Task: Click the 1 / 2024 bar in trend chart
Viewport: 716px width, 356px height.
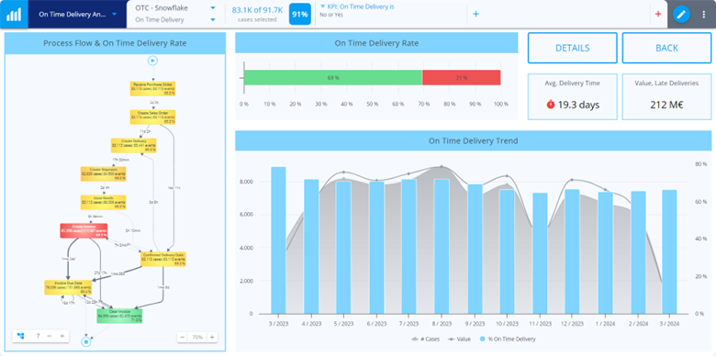Action: [x=605, y=253]
